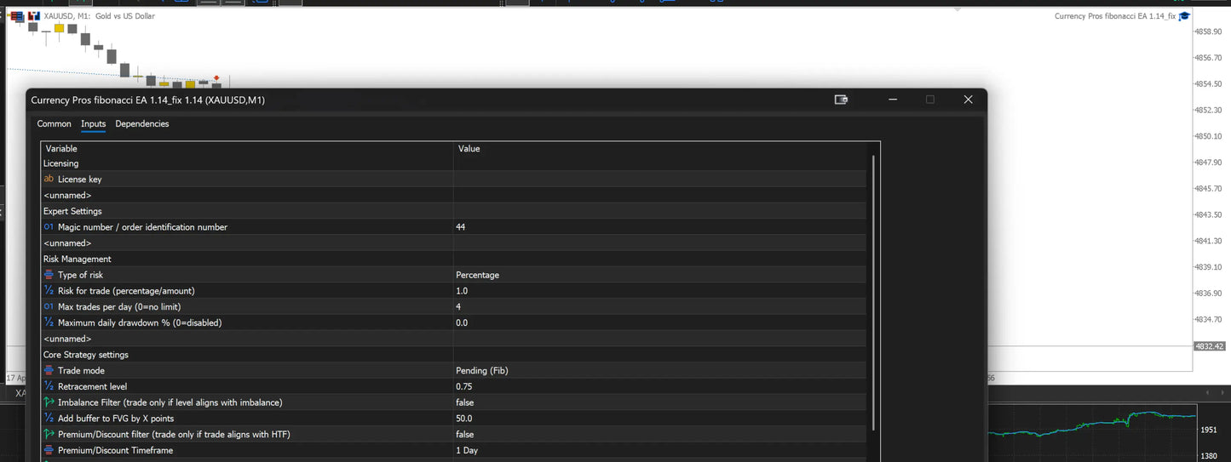
Task: Open the Dependencies tab
Action: pos(142,124)
